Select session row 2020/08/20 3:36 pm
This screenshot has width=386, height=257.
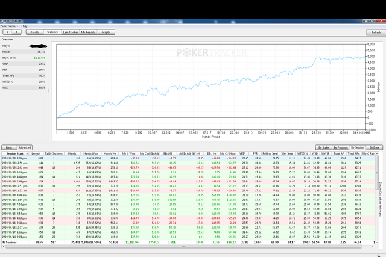tap(189, 158)
